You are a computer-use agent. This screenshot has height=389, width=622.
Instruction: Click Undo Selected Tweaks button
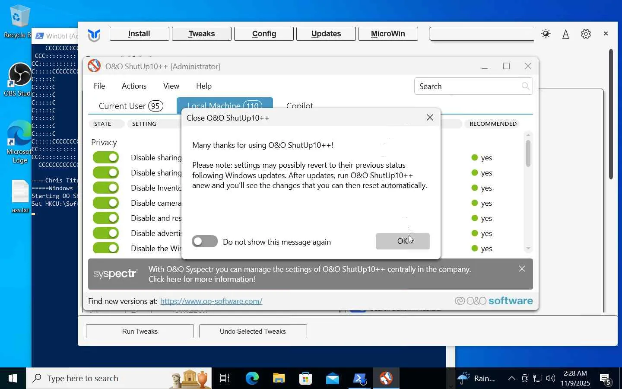click(x=253, y=331)
